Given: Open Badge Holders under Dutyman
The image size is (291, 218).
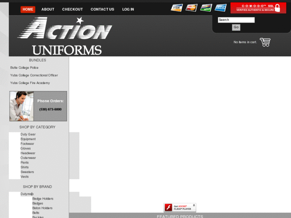Looking at the screenshot, I should coord(43,199).
